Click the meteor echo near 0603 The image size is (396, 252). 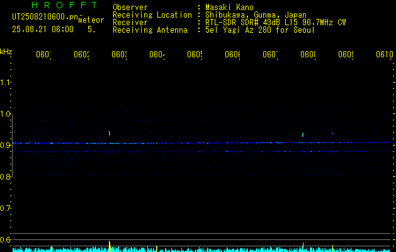click(110, 133)
